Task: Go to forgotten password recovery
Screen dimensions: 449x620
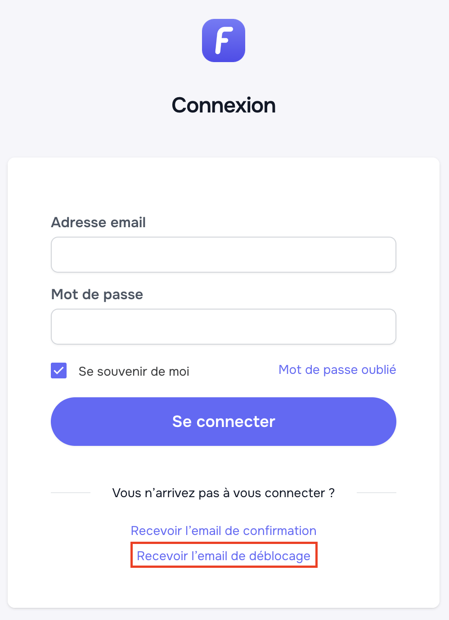Action: [337, 370]
